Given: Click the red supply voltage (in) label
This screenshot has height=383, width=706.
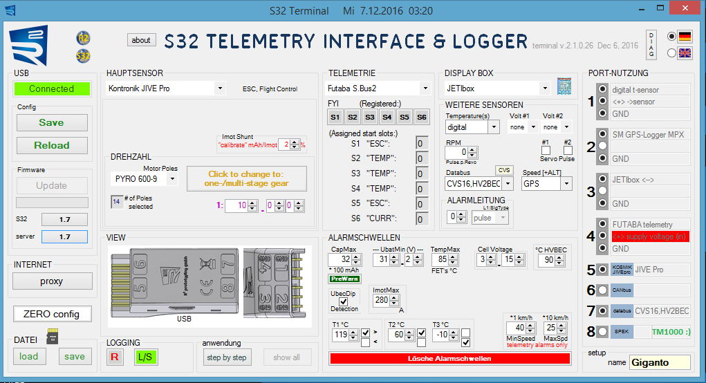Looking at the screenshot, I should (x=650, y=236).
